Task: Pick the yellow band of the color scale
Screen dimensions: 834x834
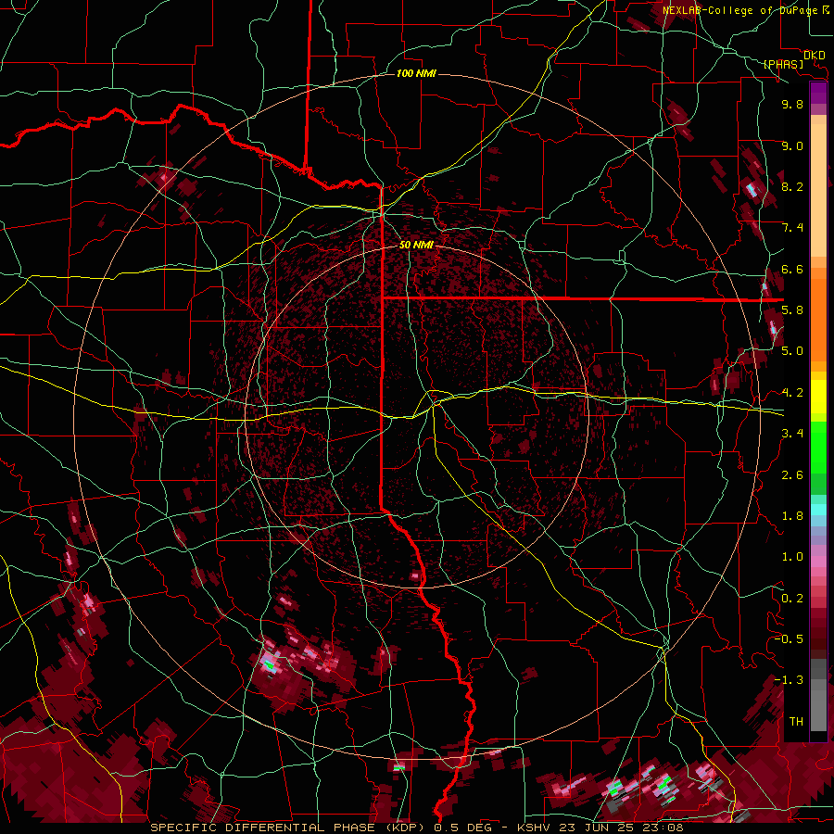Action: click(x=818, y=397)
